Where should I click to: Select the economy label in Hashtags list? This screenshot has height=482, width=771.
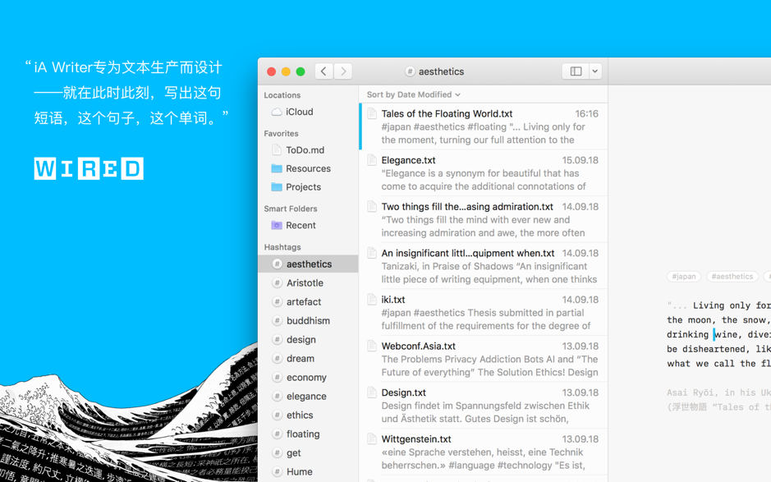click(306, 378)
